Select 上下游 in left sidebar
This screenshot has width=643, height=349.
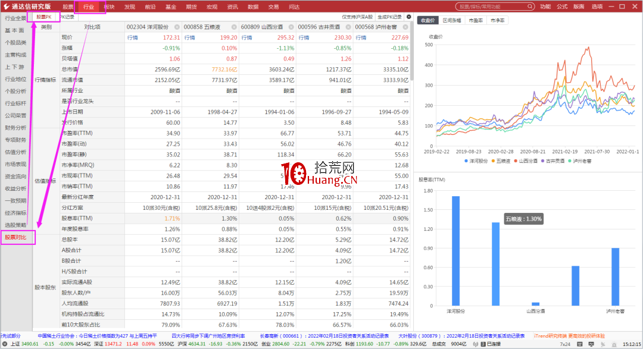[x=15, y=67]
